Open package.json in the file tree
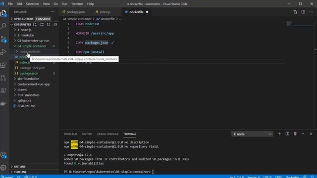317x178 pixels. coord(29,73)
